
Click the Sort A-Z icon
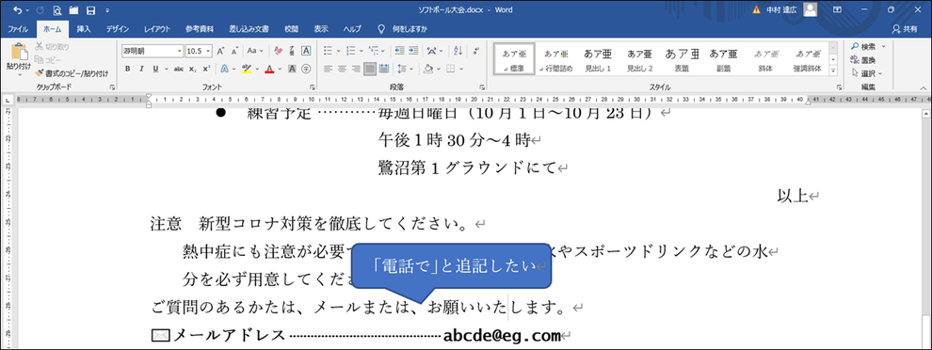coord(458,51)
